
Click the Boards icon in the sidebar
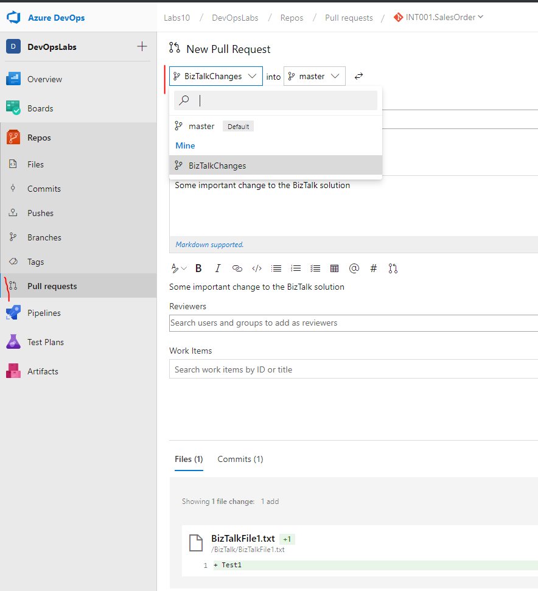(x=13, y=108)
